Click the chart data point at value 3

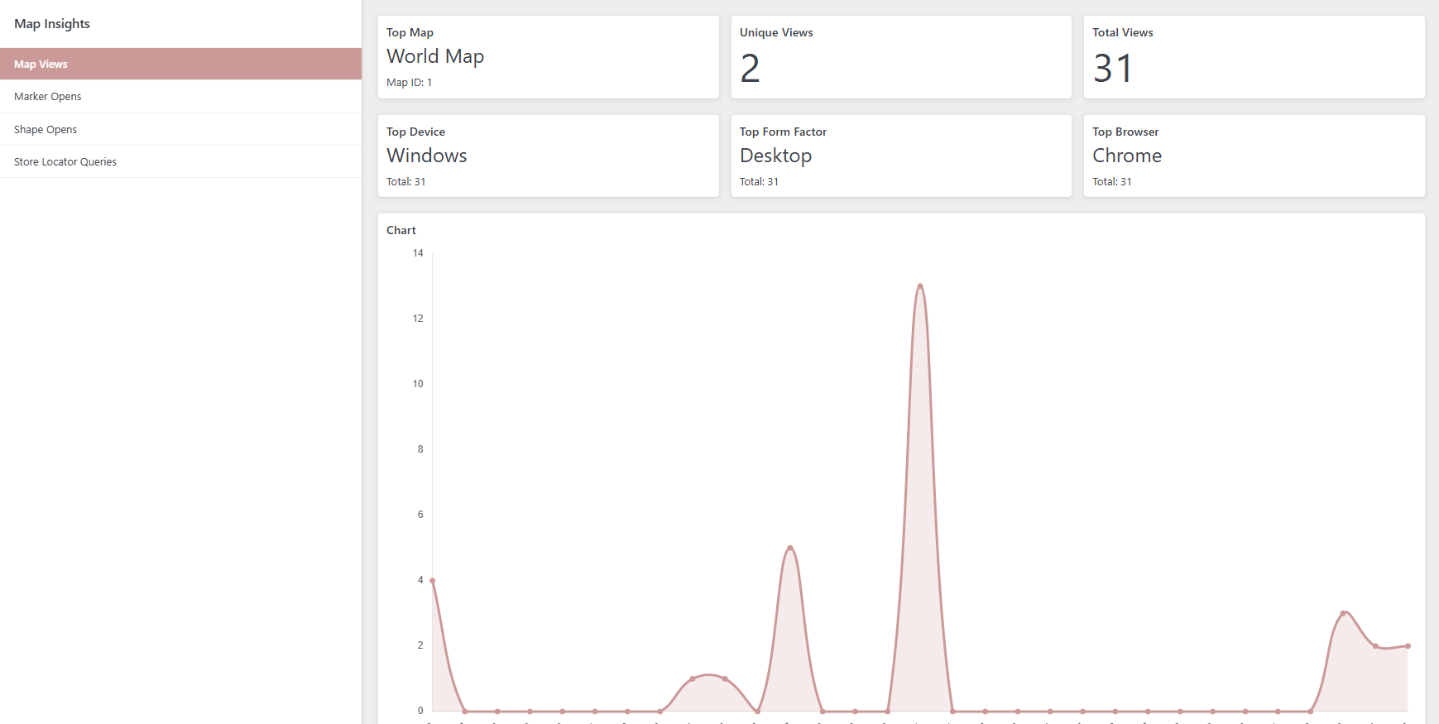tap(1343, 613)
